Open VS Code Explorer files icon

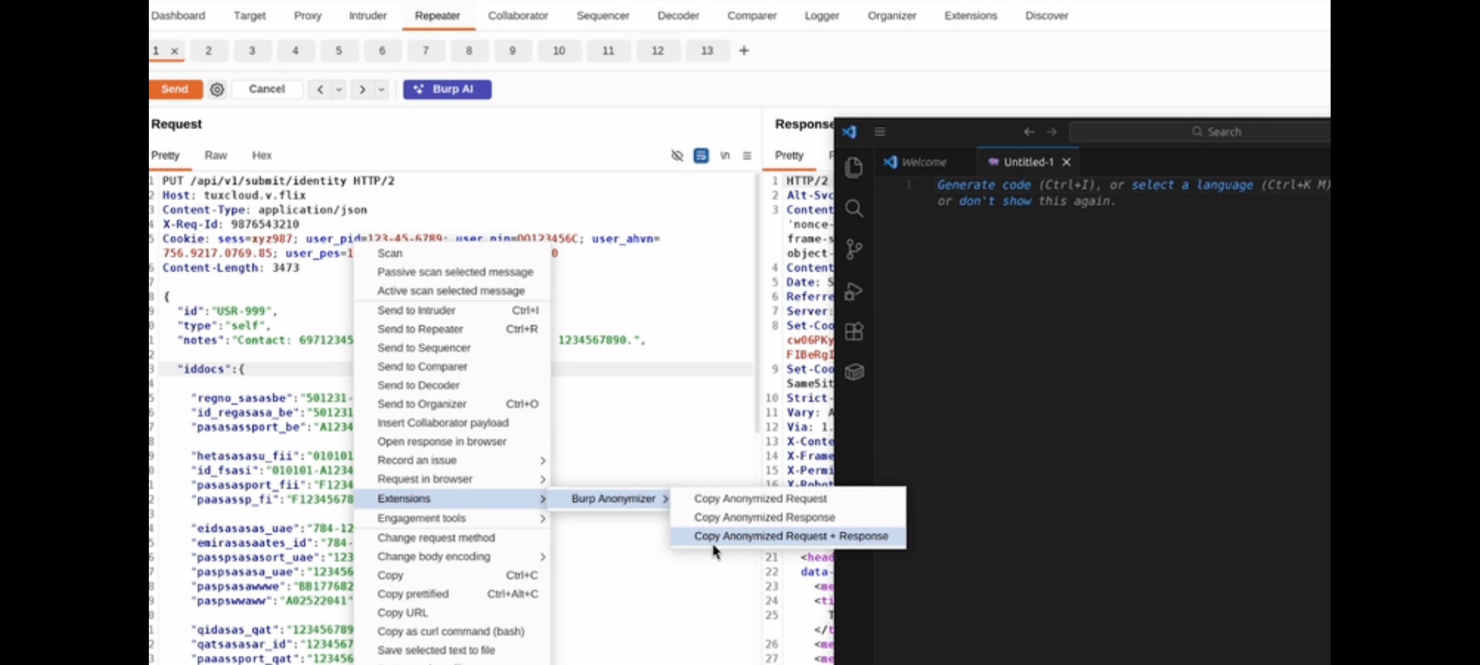click(x=854, y=167)
